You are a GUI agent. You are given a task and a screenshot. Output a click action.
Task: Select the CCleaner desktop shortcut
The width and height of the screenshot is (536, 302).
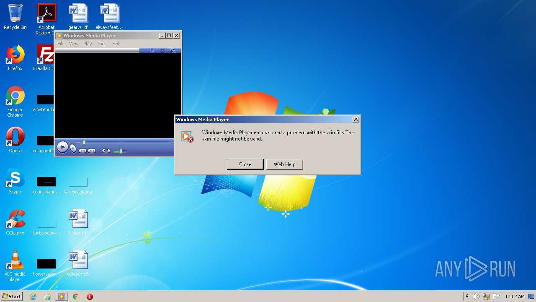15,222
